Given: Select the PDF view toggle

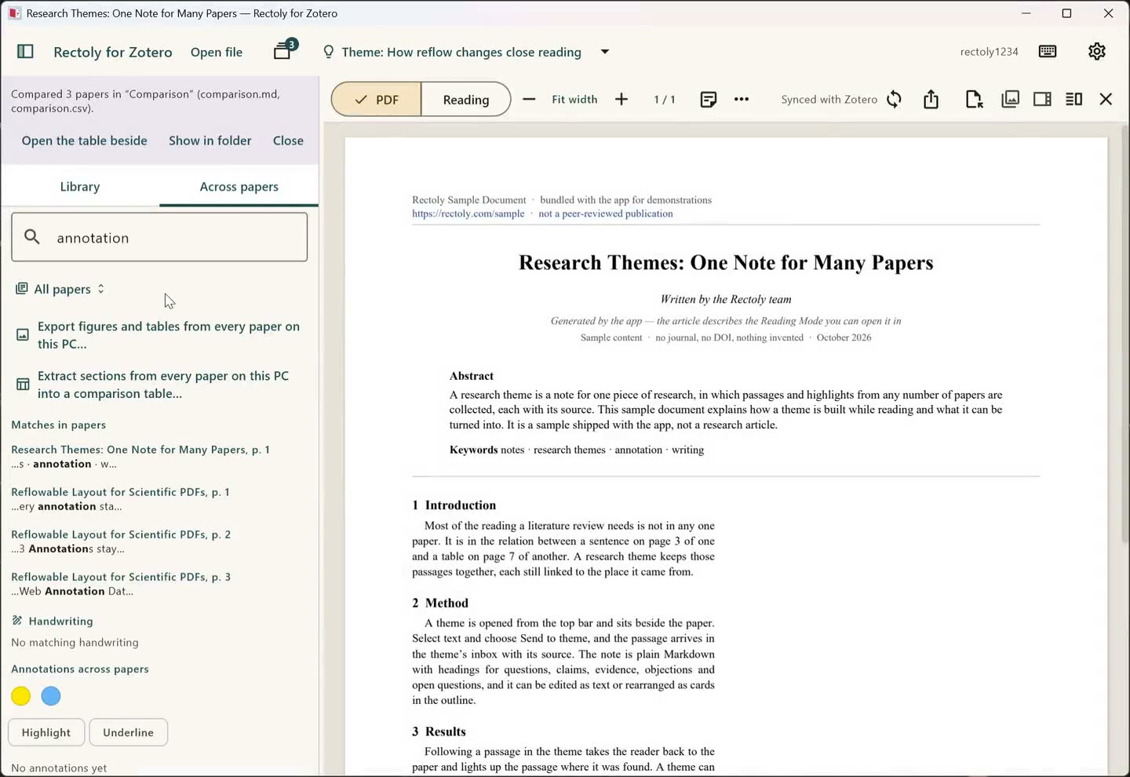Looking at the screenshot, I should pos(377,100).
